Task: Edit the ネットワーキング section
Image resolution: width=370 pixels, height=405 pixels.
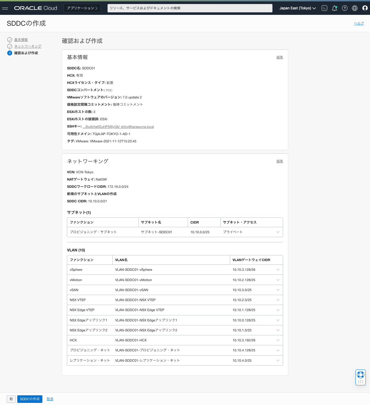Action: [x=280, y=161]
